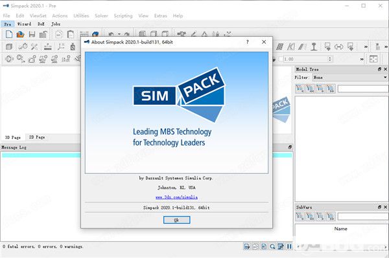Image resolution: width=389 pixels, height=258 pixels.
Task: Click the "Simpack 2020.1-build131, 64bit" version text
Action: pyautogui.click(x=176, y=208)
